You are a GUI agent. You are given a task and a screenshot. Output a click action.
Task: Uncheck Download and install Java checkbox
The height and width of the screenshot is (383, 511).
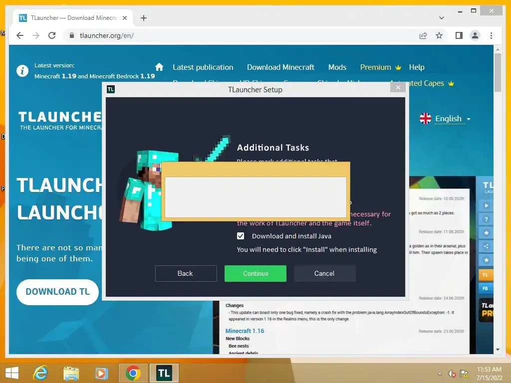[x=241, y=236]
